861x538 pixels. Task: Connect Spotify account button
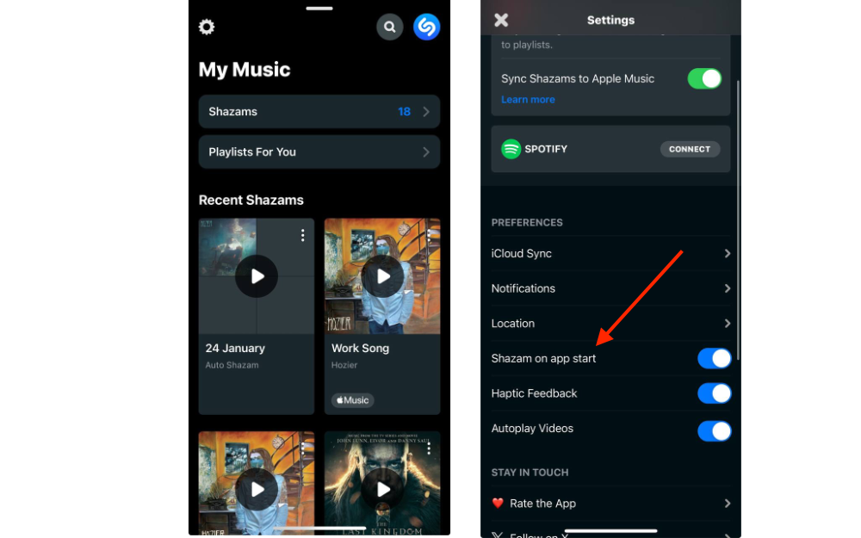pyautogui.click(x=690, y=149)
